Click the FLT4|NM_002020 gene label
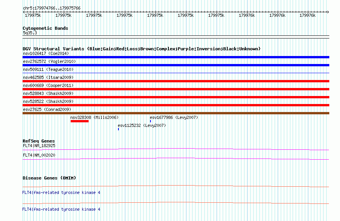The width and height of the screenshot is (340, 221). point(39,155)
